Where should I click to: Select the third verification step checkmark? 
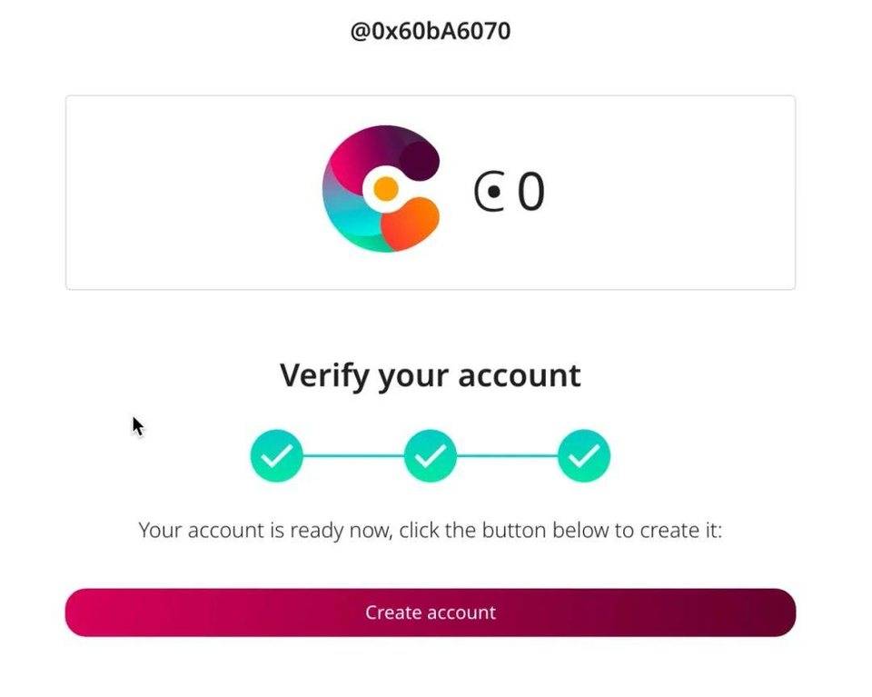coord(583,456)
